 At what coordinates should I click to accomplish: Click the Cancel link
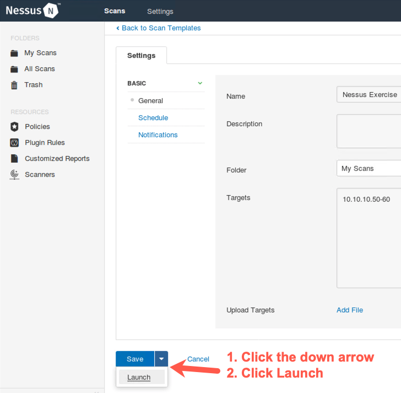tap(198, 359)
